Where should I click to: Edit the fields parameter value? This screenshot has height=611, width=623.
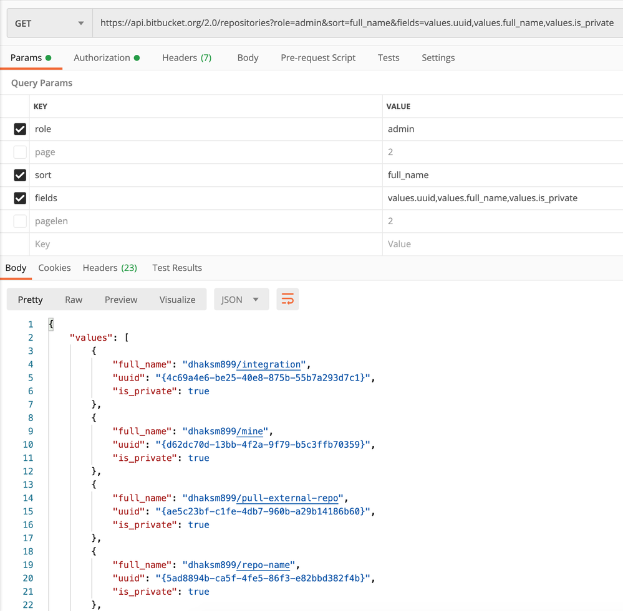503,198
